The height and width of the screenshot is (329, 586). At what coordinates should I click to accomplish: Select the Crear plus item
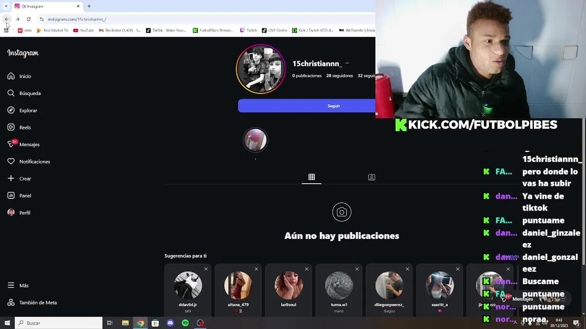(x=19, y=179)
